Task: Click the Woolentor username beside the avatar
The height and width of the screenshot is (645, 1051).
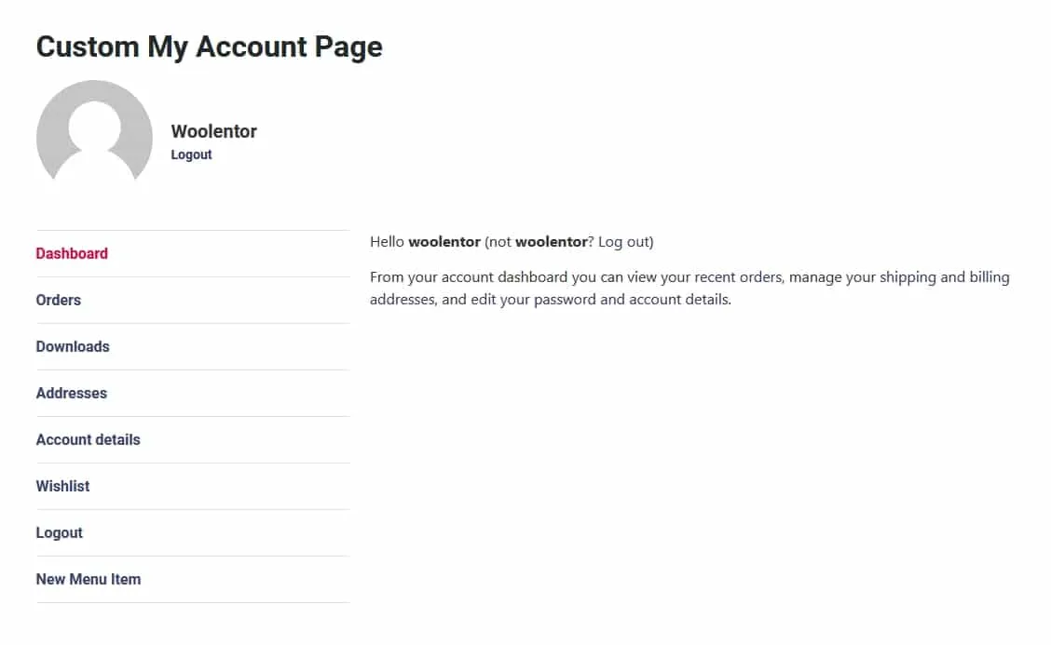Action: [x=213, y=131]
